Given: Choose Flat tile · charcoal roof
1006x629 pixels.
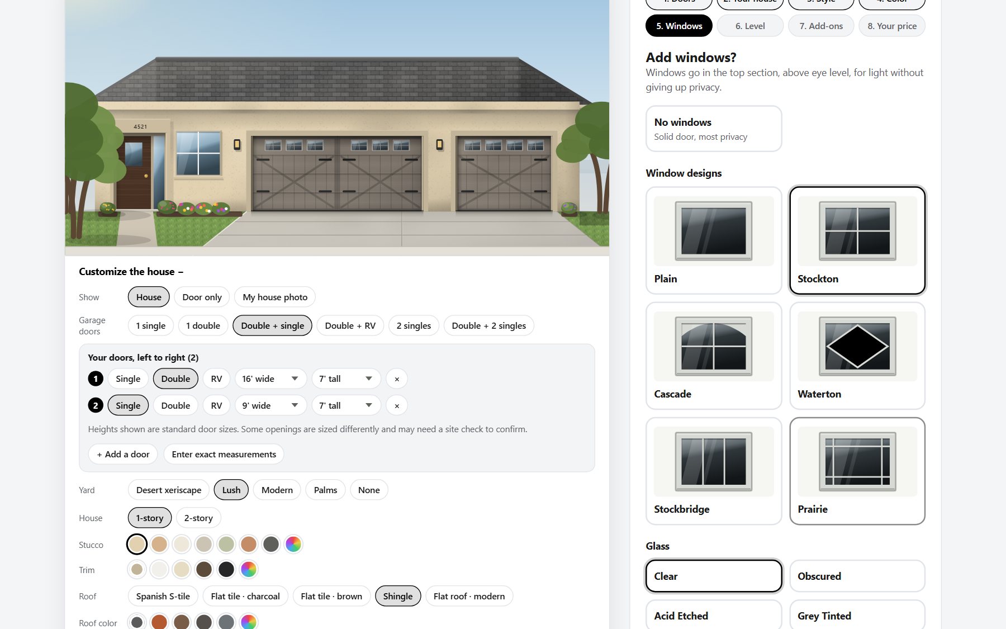Looking at the screenshot, I should 245,597.
